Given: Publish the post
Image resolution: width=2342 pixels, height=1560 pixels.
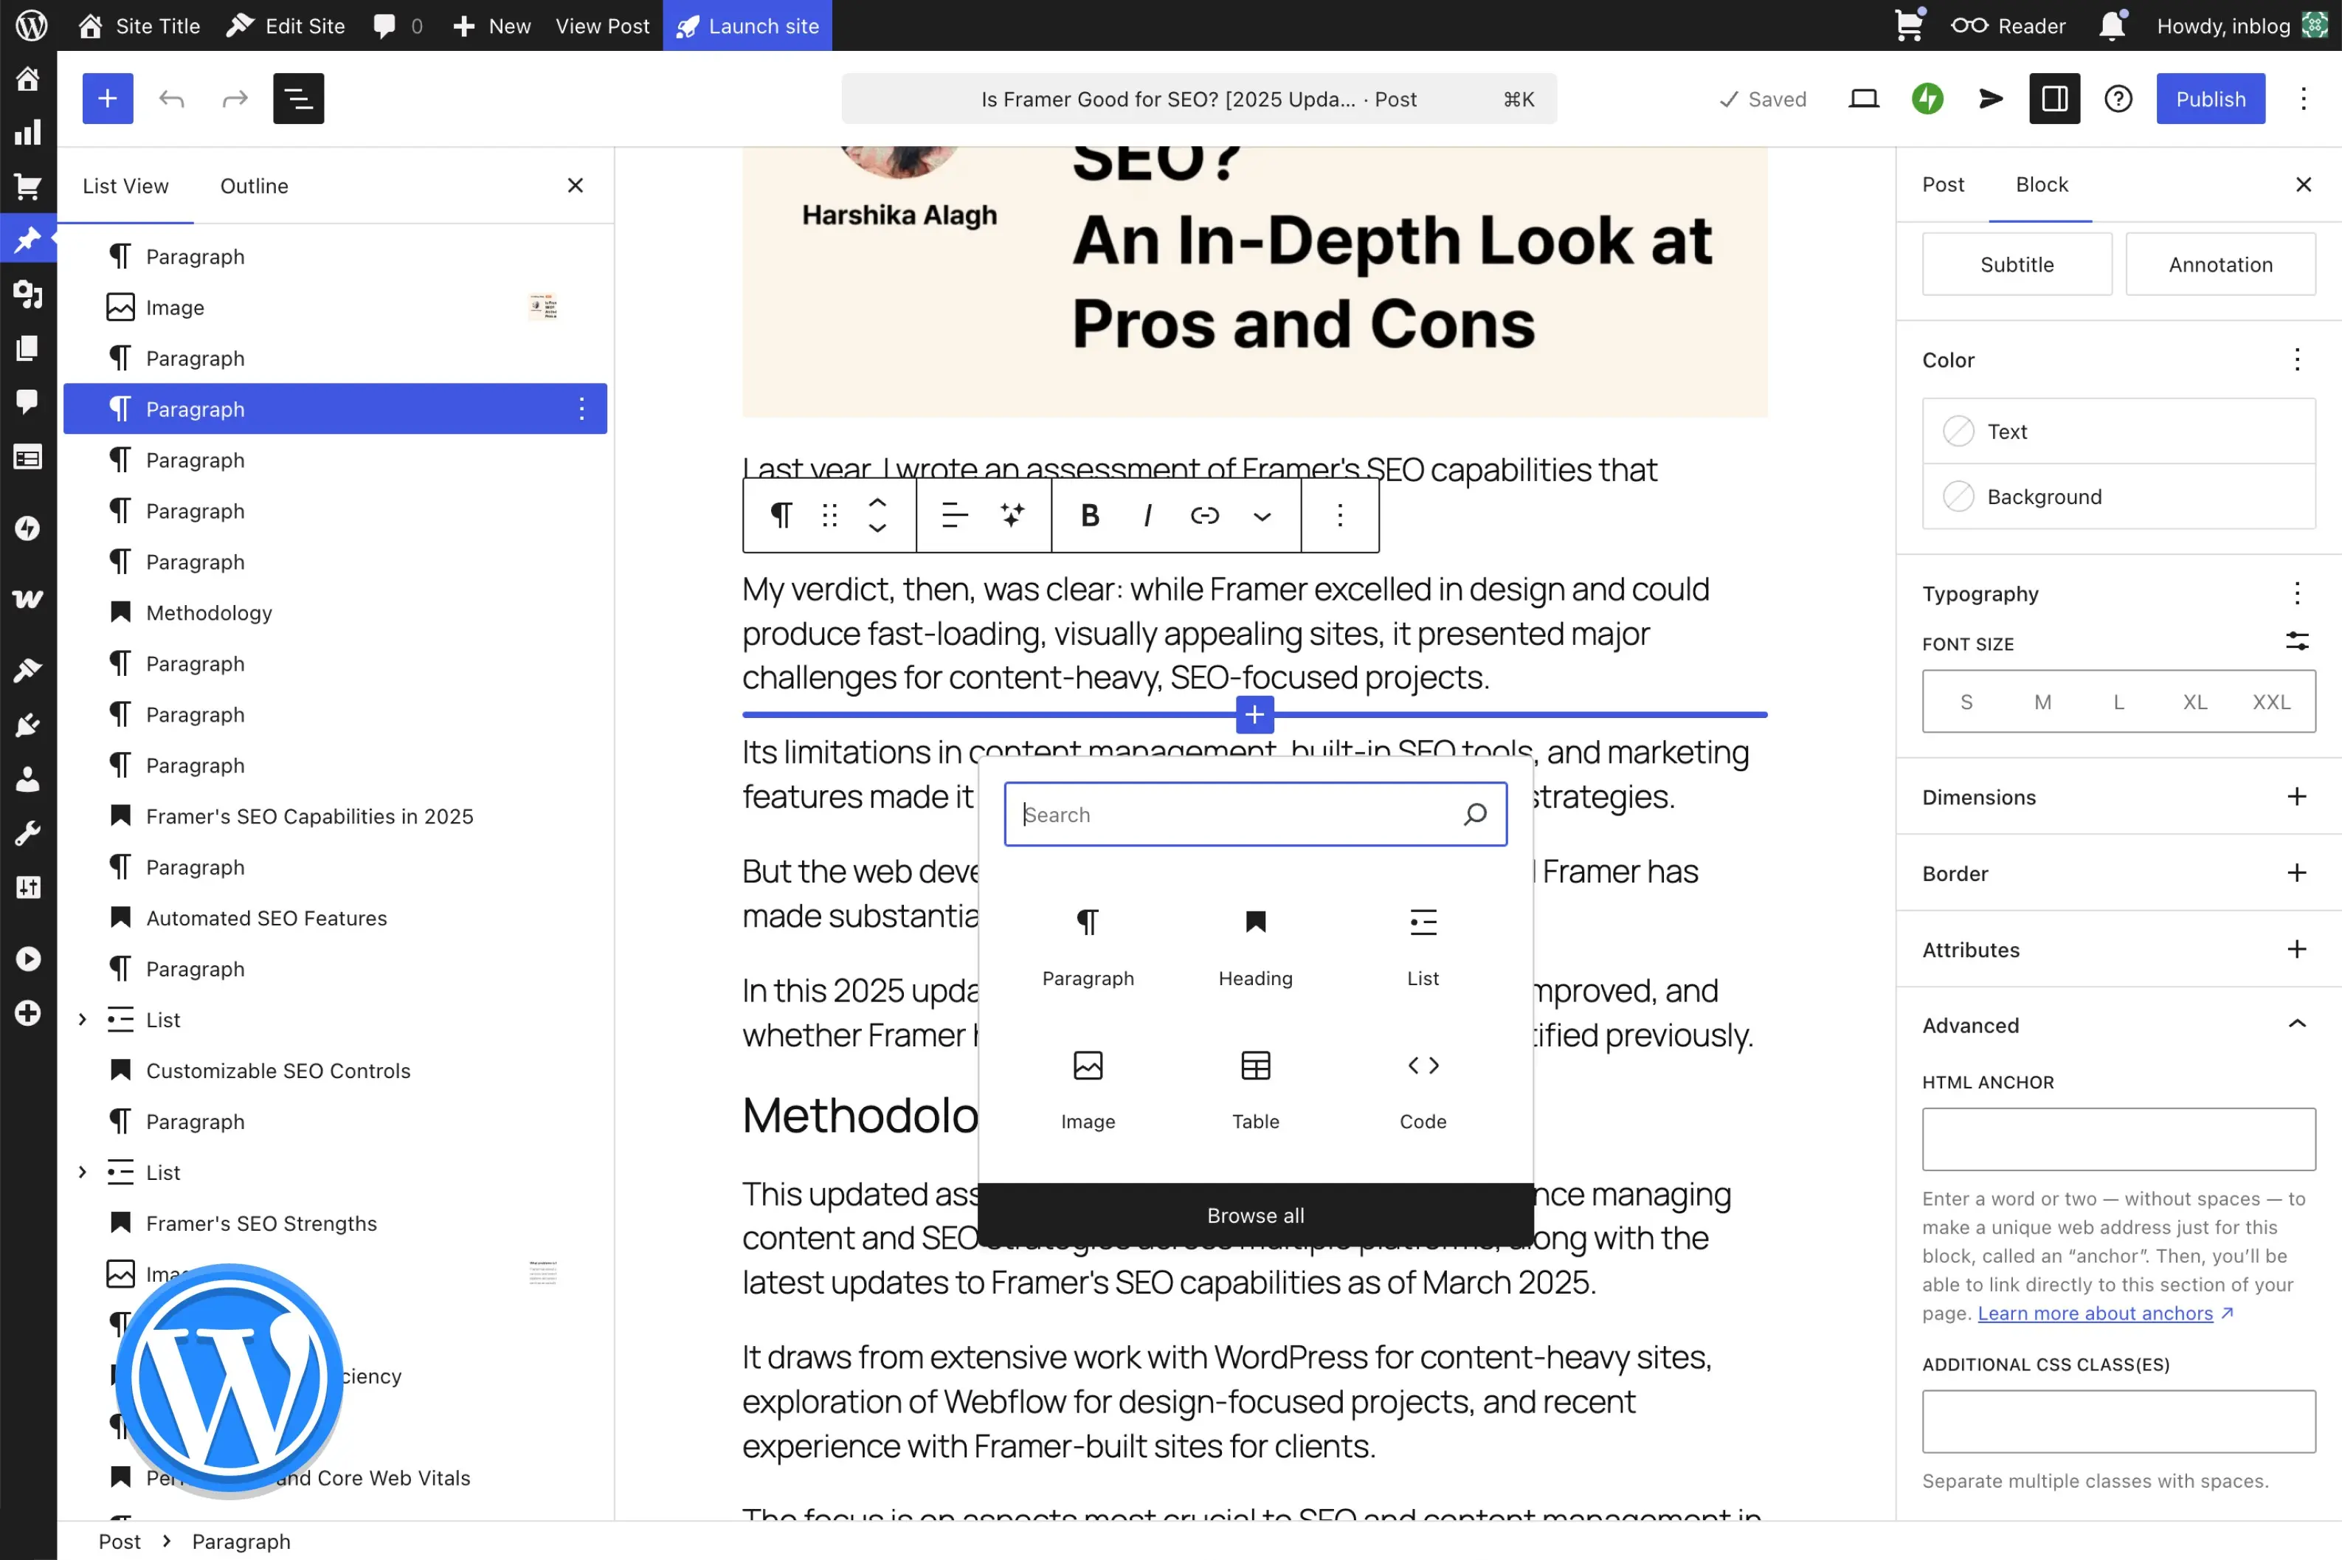Looking at the screenshot, I should (2211, 98).
